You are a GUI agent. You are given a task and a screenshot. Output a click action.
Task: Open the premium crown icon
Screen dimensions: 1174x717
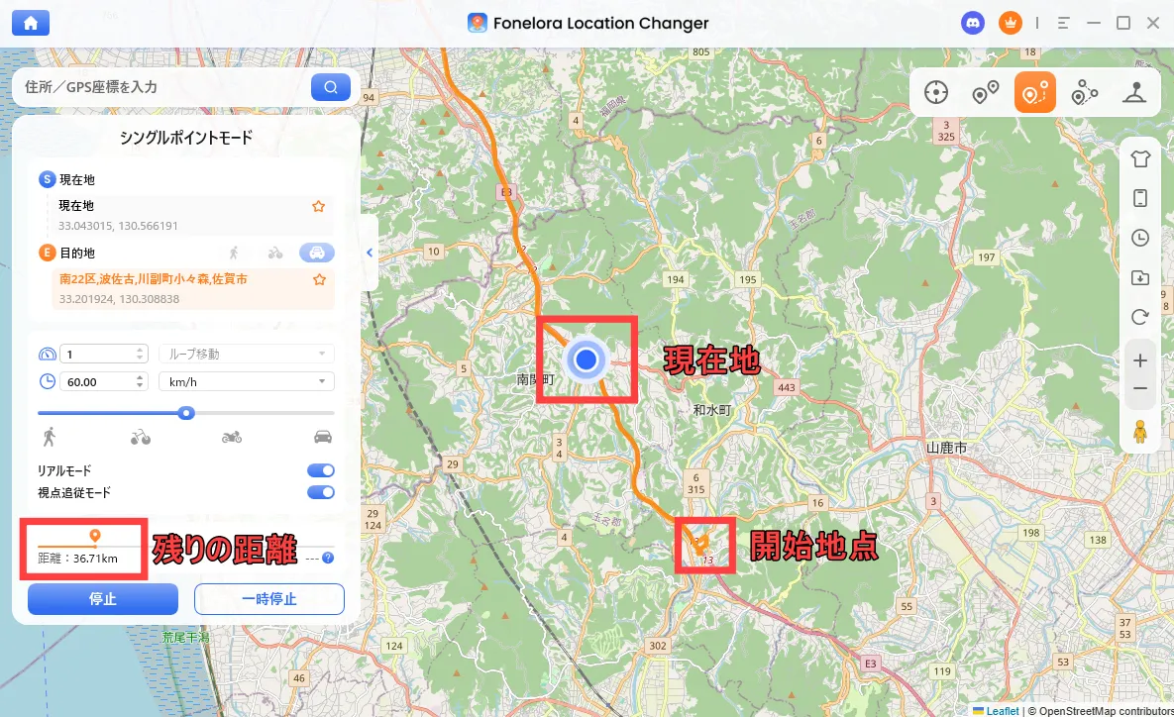1010,23
